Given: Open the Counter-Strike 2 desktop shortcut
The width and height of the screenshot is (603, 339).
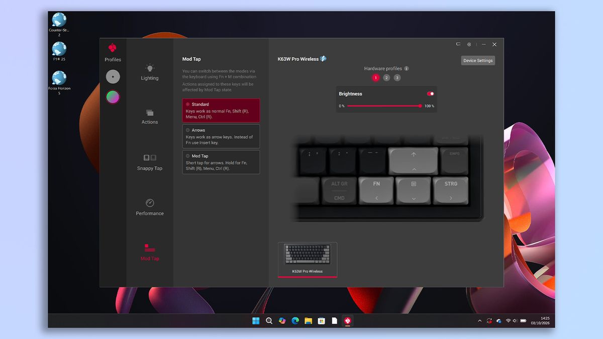Looking at the screenshot, I should (59, 25).
